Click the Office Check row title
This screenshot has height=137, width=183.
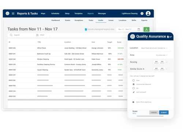41,48
